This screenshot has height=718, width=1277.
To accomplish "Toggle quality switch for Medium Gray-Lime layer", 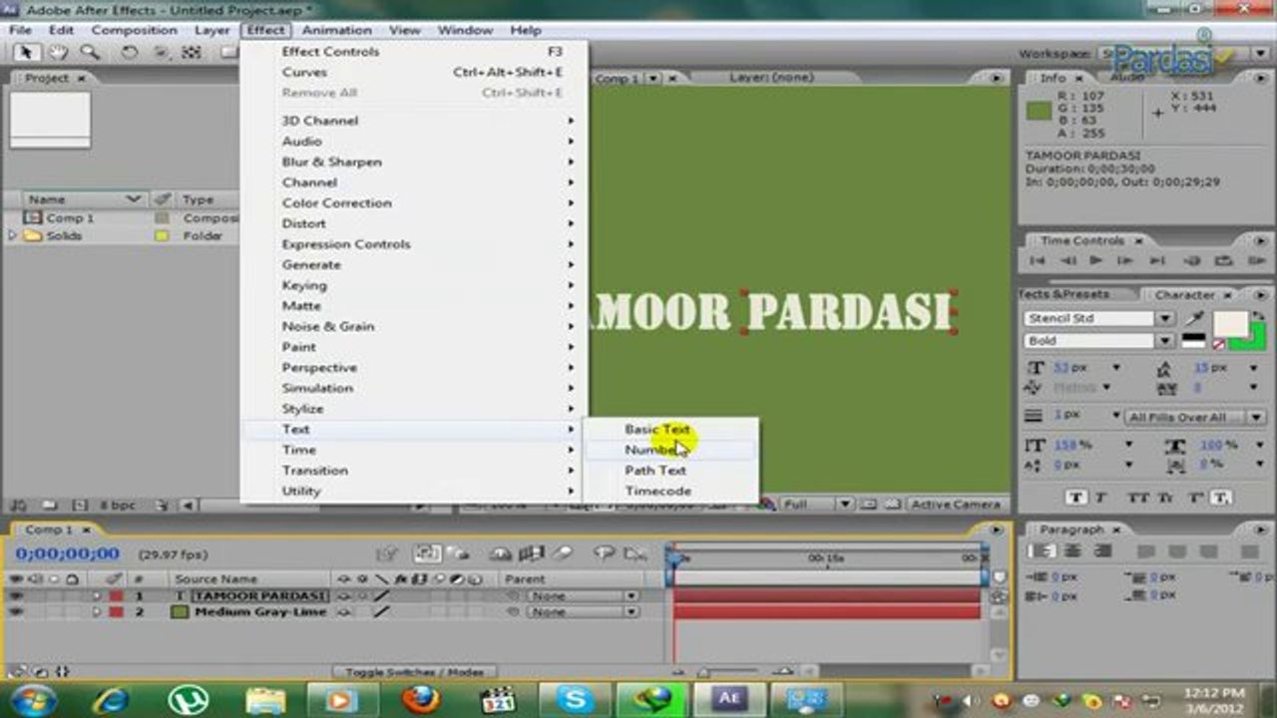I will [381, 611].
